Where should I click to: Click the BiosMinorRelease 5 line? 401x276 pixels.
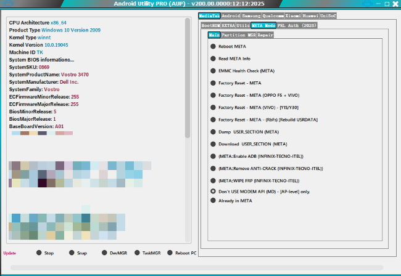tap(33, 112)
